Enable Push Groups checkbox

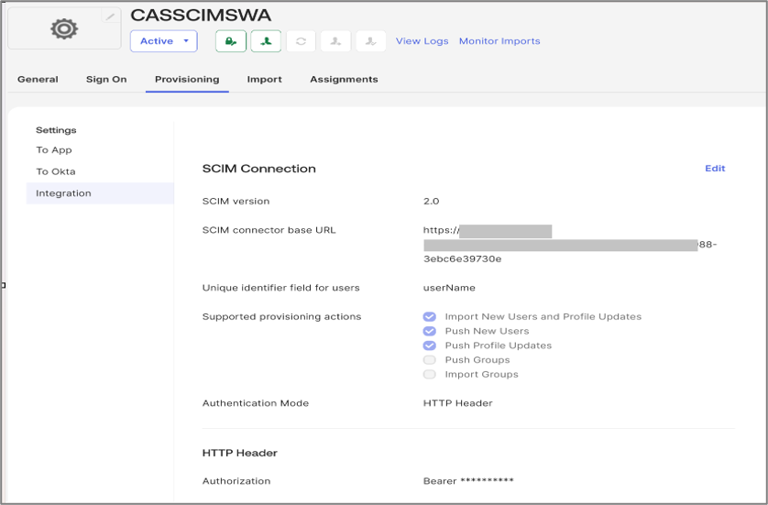430,360
